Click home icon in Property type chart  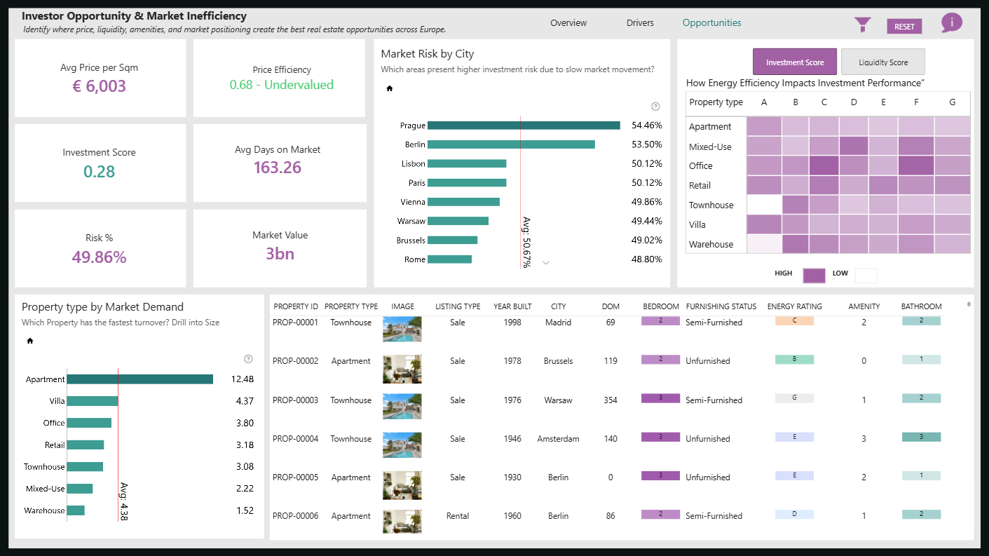30,341
